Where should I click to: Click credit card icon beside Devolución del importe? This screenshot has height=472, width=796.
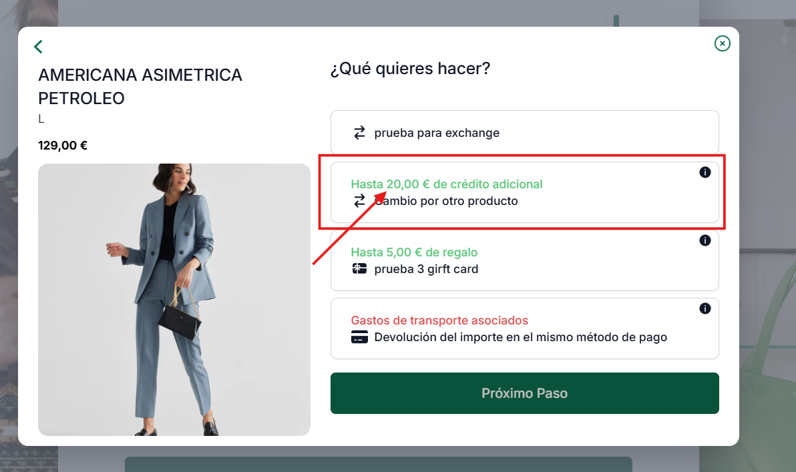click(359, 337)
